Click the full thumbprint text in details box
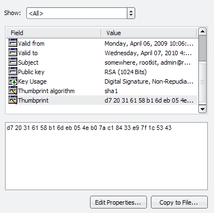Screen dimensions: 214x213 pyautogui.click(x=89, y=128)
